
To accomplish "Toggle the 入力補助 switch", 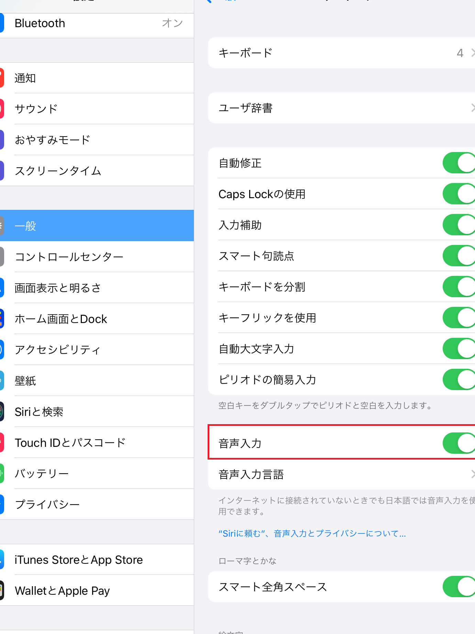I will tap(459, 225).
